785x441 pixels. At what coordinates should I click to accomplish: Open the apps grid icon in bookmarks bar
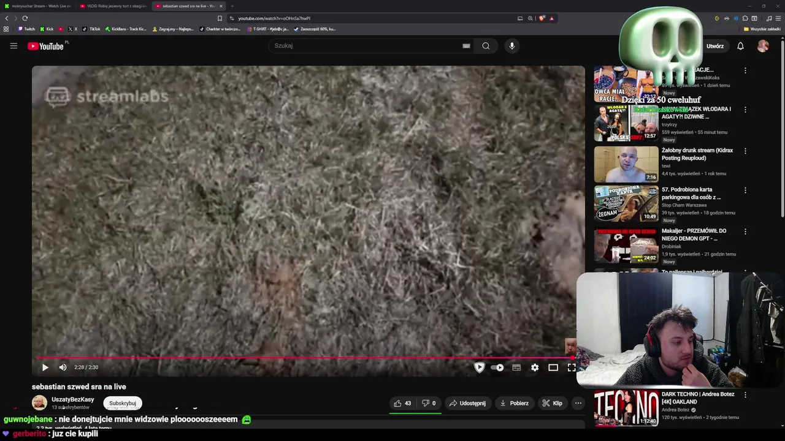click(6, 29)
